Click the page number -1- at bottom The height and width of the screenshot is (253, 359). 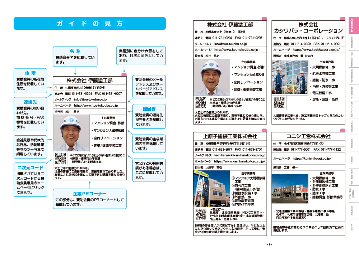(x=269, y=244)
